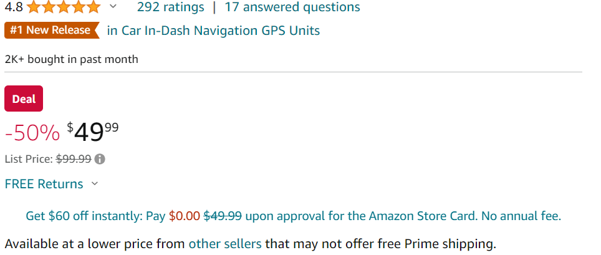Click the red $0.00 price in offer
The image size is (601, 255).
pyautogui.click(x=185, y=216)
